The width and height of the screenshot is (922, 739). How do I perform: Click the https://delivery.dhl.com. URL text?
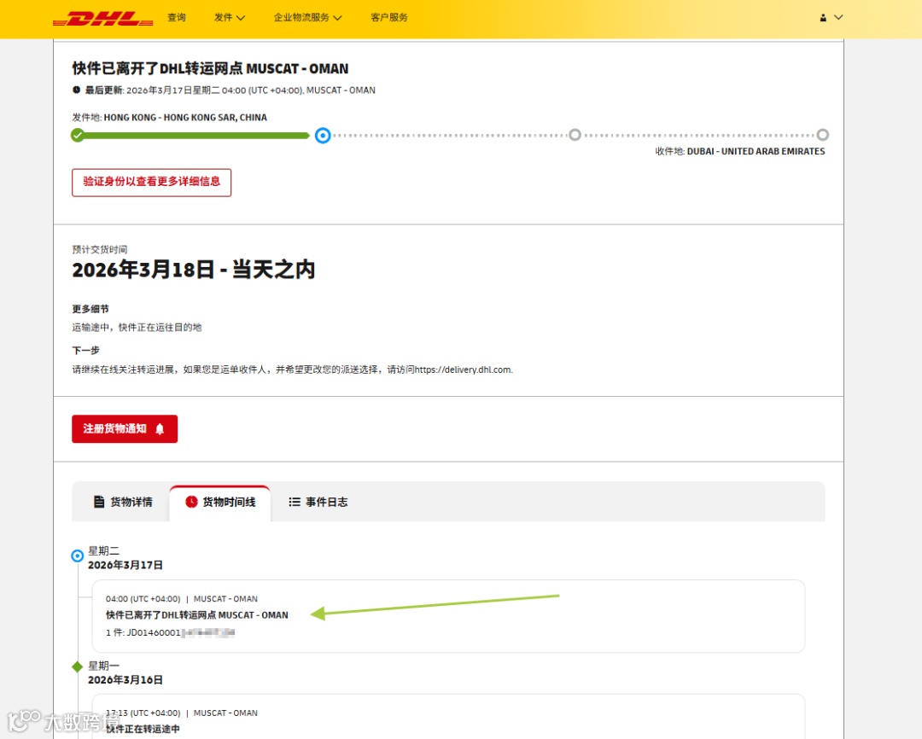464,369
